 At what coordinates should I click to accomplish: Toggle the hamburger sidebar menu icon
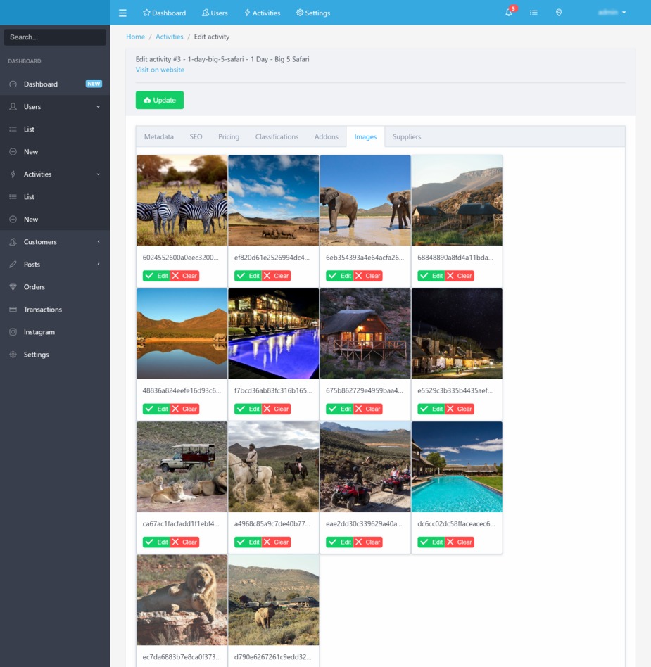coord(122,13)
